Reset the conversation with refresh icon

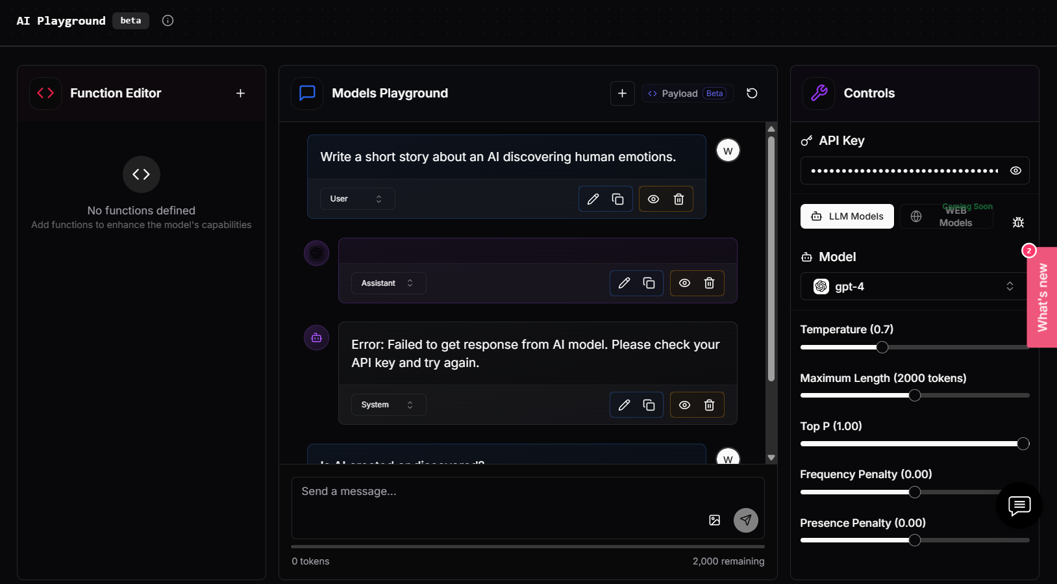tap(752, 94)
